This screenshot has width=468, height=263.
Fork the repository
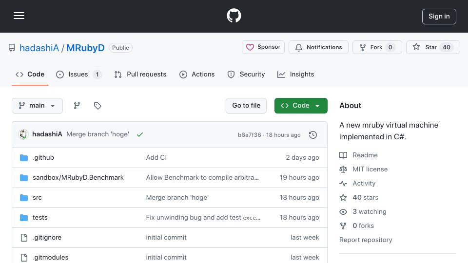pos(377,47)
